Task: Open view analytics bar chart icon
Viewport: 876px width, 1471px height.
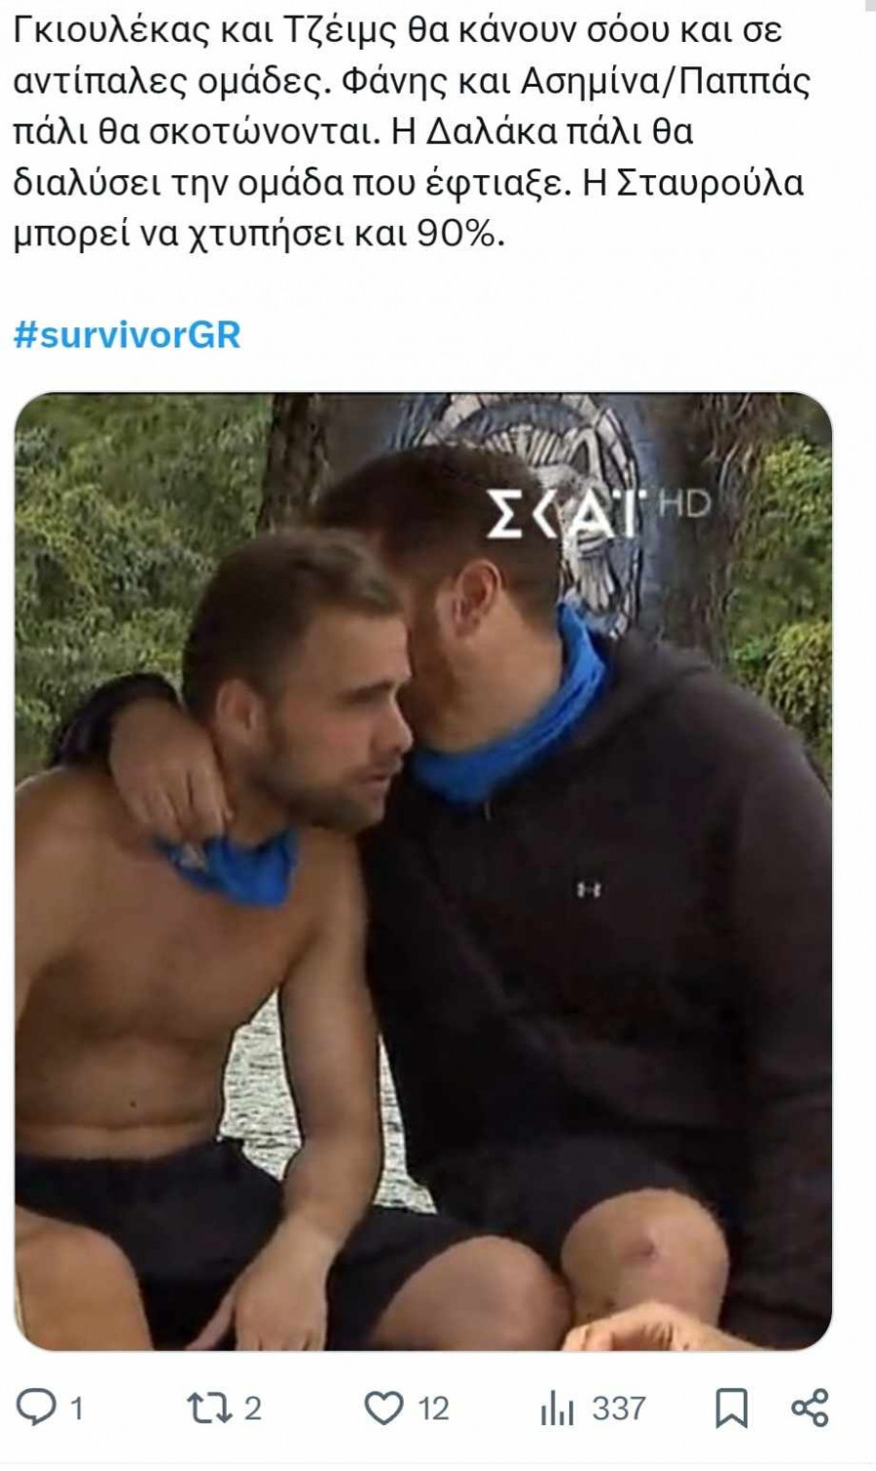Action: [557, 1408]
